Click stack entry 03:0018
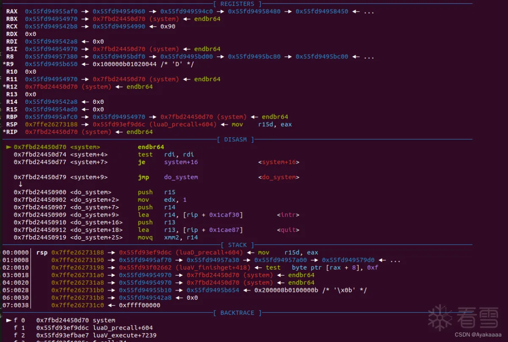The image size is (508, 342). tap(16, 275)
